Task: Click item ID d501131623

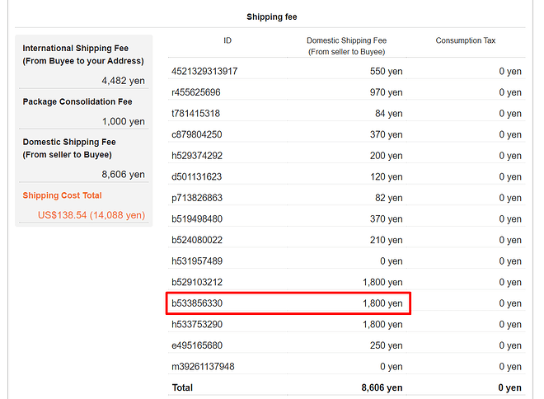Action: pyautogui.click(x=196, y=177)
